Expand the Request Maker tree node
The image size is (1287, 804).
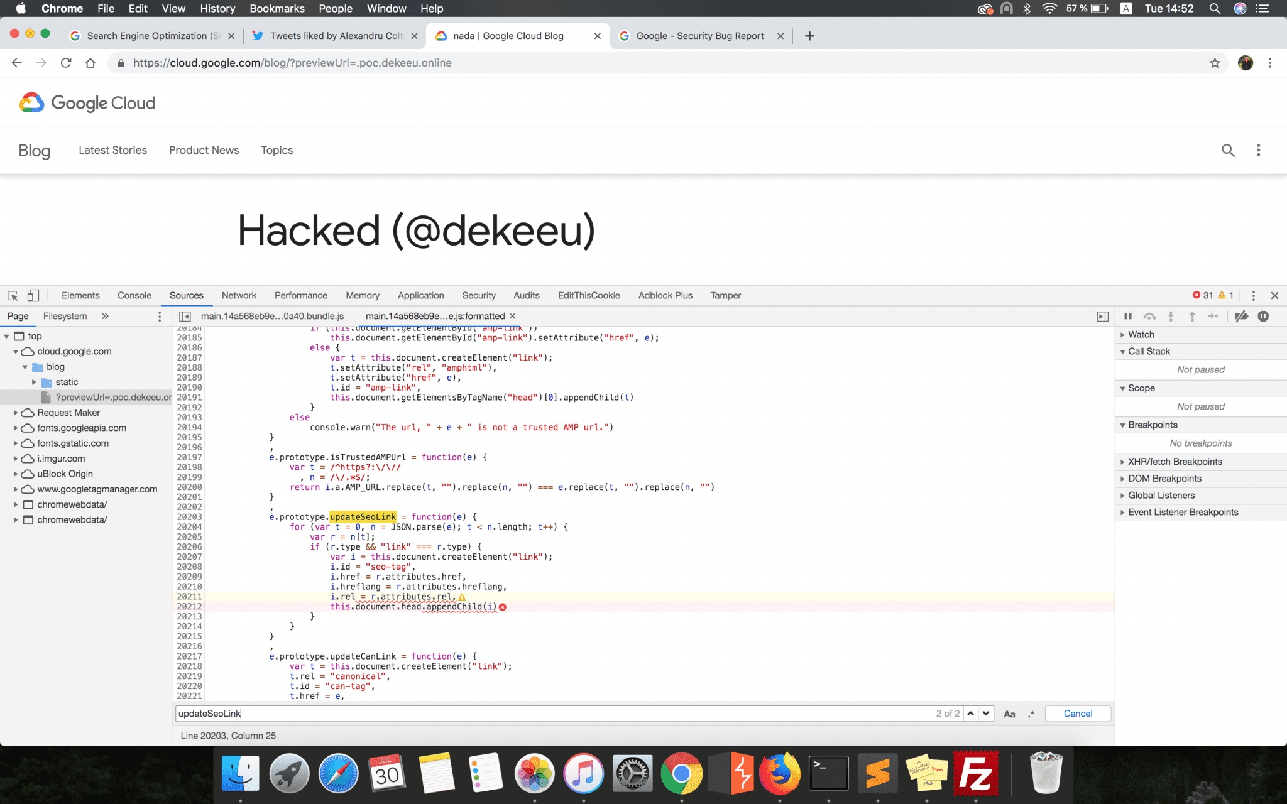16,413
